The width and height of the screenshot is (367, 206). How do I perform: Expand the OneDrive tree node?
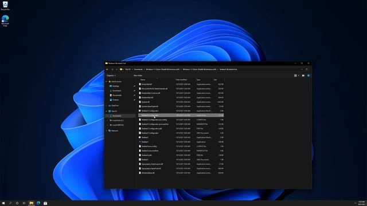click(x=107, y=105)
